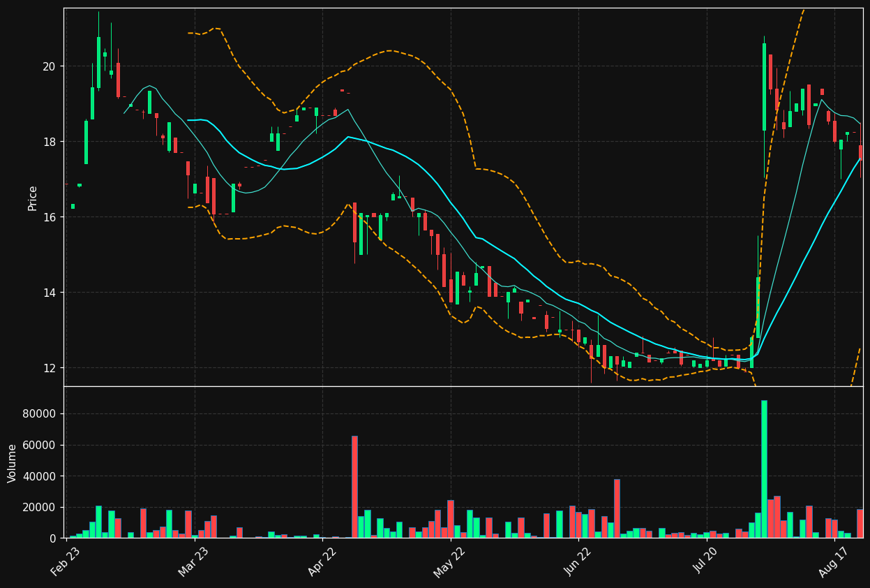Click the volume tick label '40000'
870x588 pixels.
coord(40,476)
